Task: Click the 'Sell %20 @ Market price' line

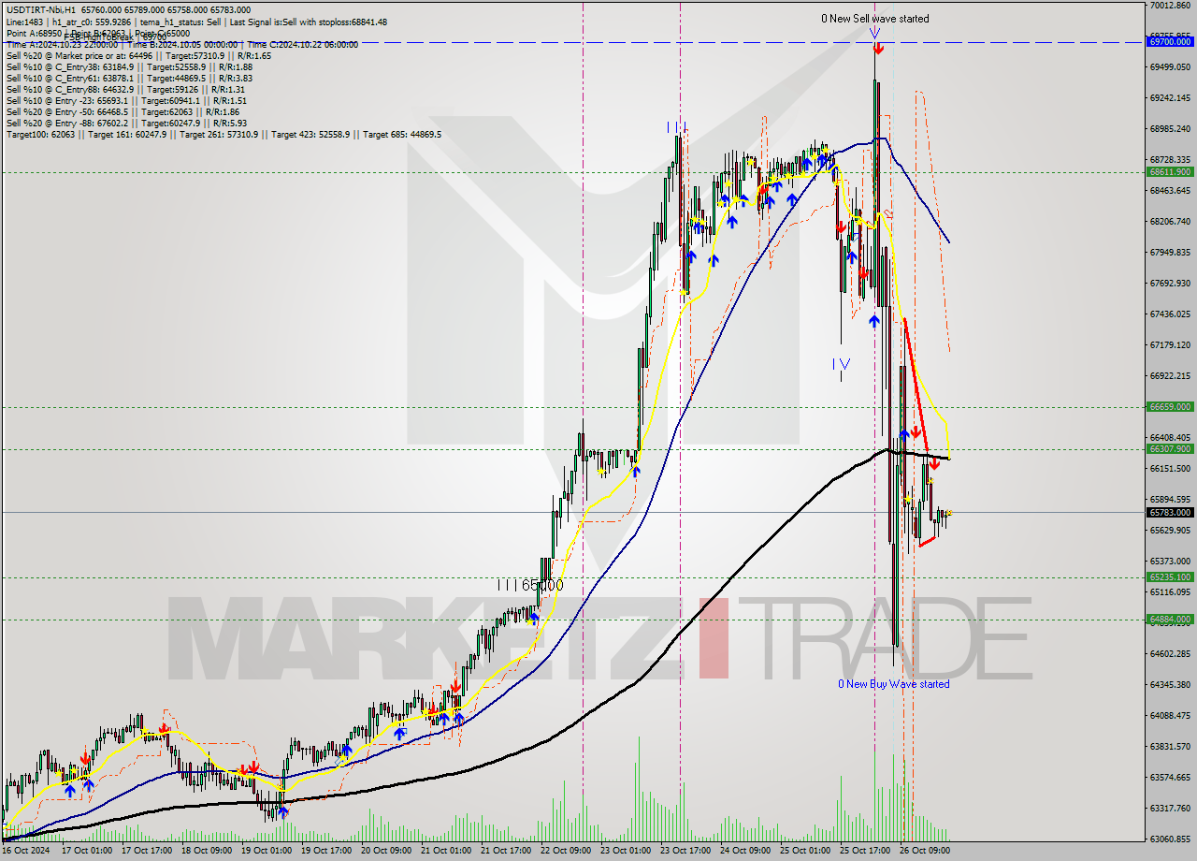Action: (x=138, y=55)
